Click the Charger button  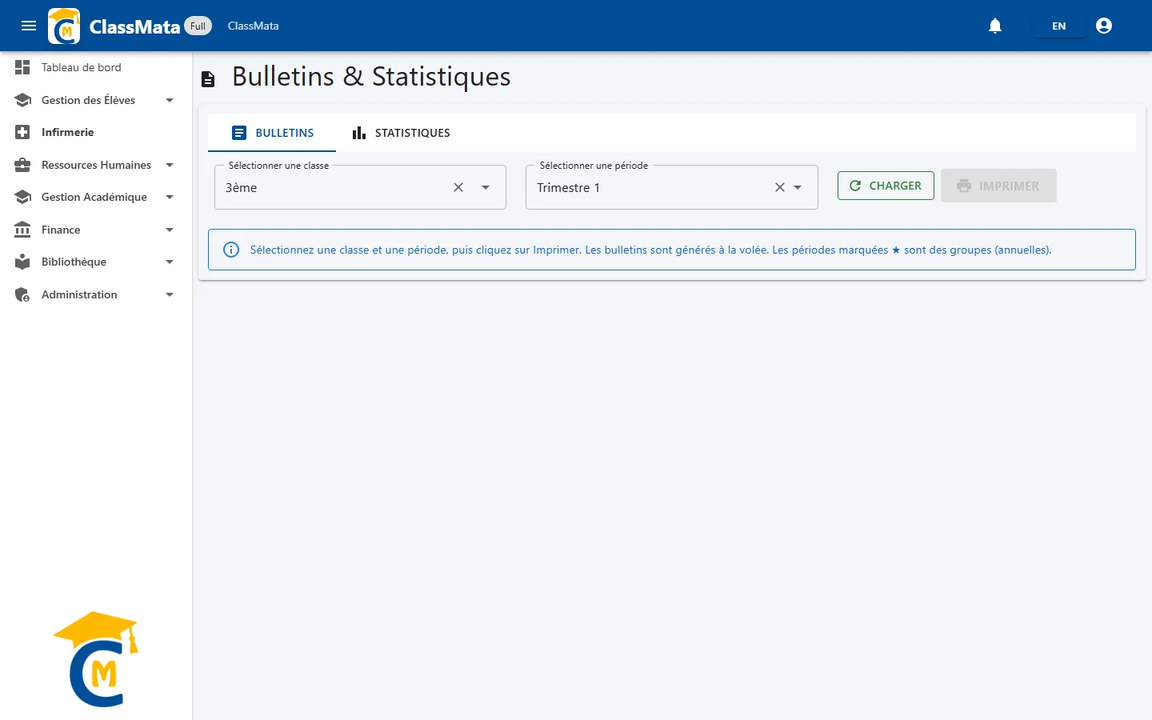coord(886,186)
